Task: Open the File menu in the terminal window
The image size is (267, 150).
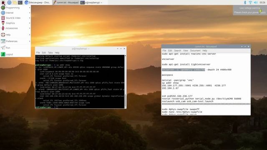Action: click(38, 52)
